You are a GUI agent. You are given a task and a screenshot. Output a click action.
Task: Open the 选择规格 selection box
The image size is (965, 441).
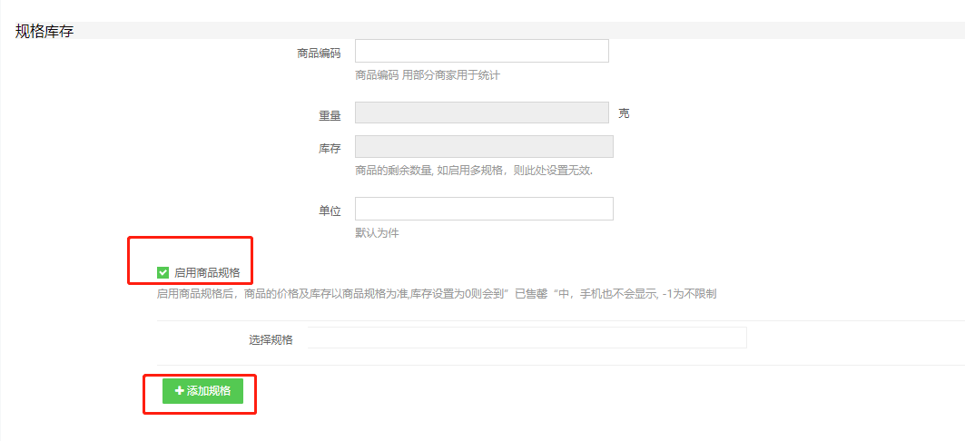tap(527, 338)
